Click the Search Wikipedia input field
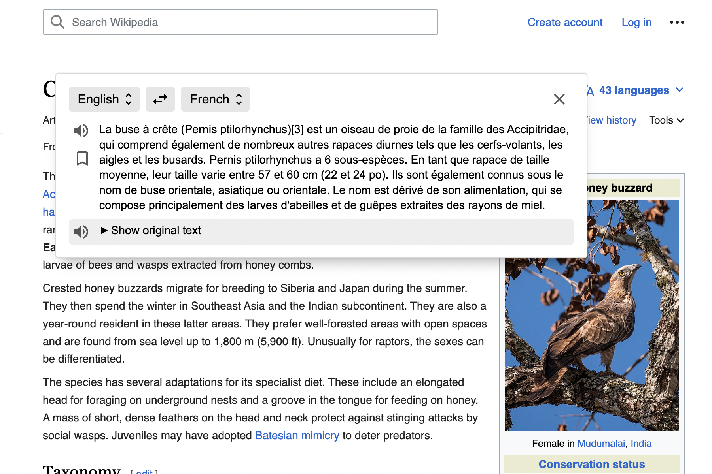 click(237, 22)
